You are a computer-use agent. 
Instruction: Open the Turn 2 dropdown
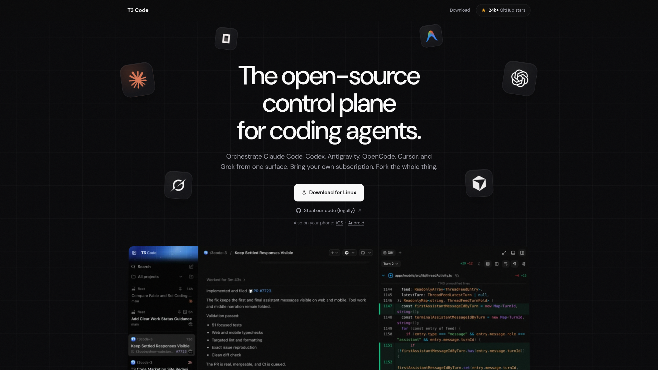[x=391, y=264]
